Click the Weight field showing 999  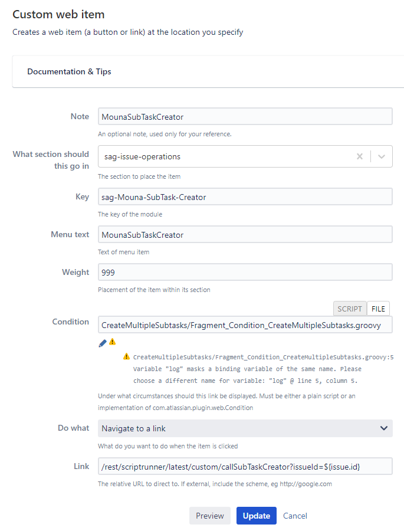coord(245,272)
